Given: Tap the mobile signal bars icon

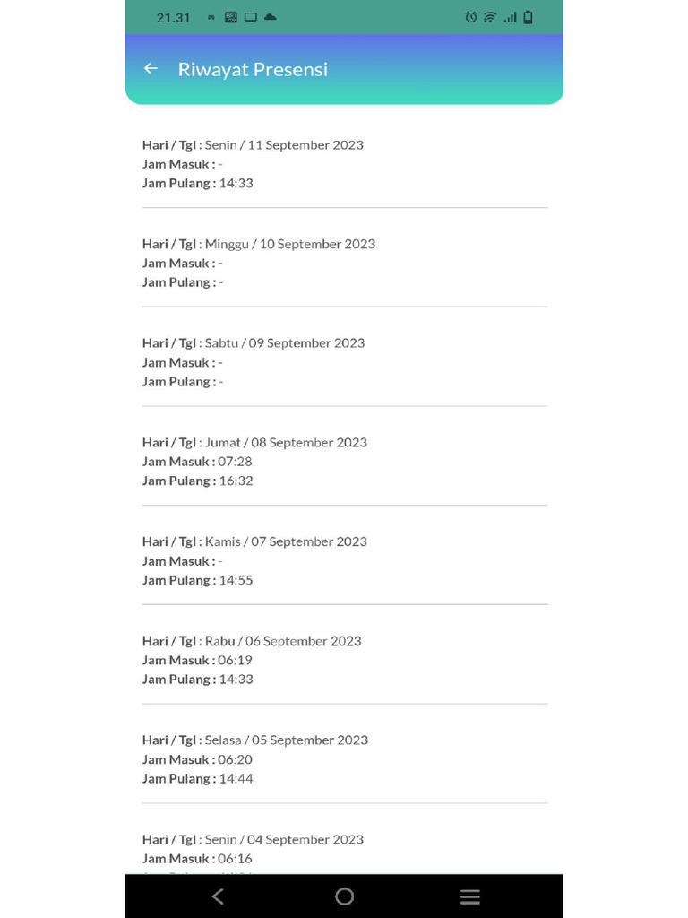Looking at the screenshot, I should point(510,17).
